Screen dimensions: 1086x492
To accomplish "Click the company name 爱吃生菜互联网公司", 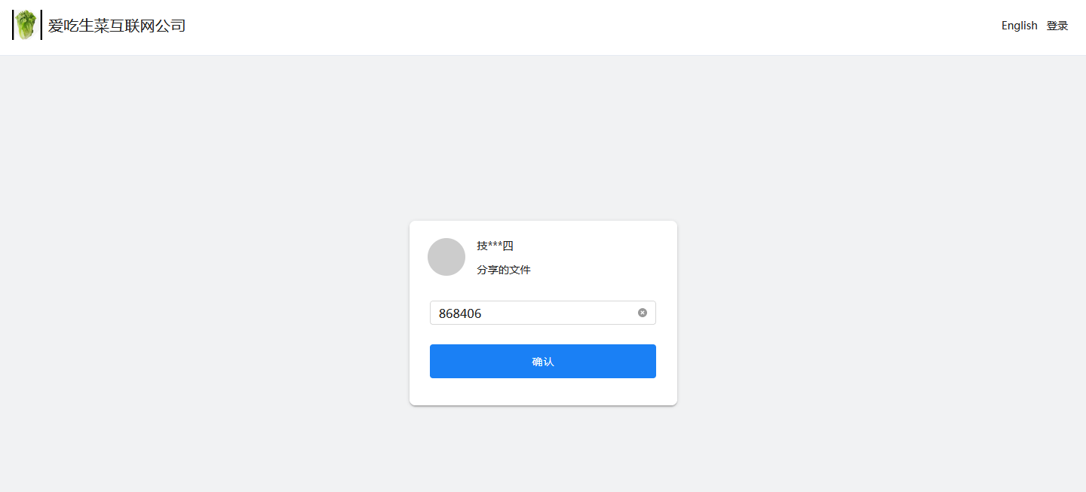I will click(117, 26).
